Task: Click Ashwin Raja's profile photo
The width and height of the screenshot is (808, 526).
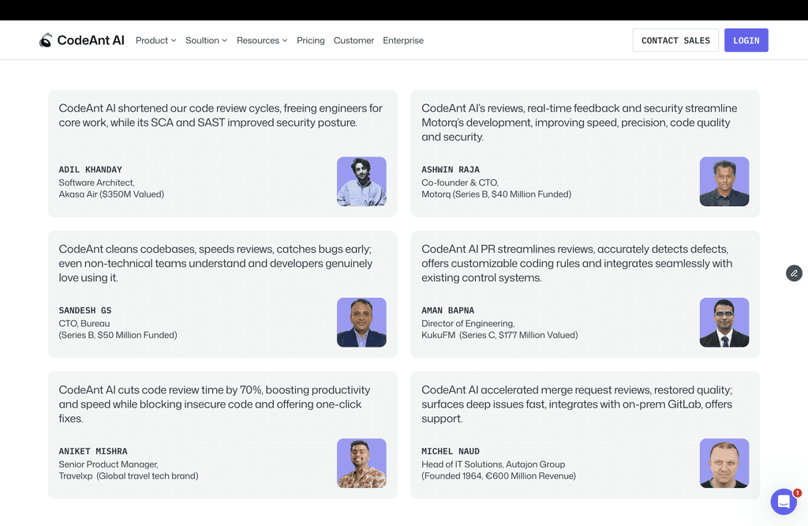Action: coord(724,182)
